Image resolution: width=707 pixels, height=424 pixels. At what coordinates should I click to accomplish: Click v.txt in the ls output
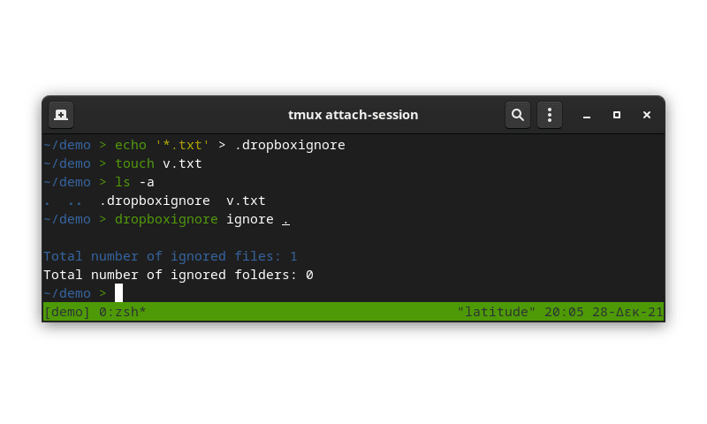point(246,201)
